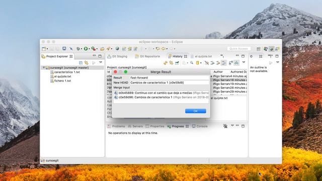Screen dimensions: 322x181
Task: Toggle show all branches in History
Action: tap(236, 63)
